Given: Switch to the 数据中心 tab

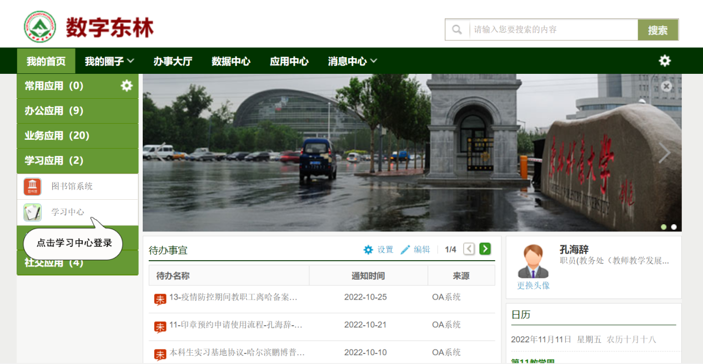Looking at the screenshot, I should [231, 61].
